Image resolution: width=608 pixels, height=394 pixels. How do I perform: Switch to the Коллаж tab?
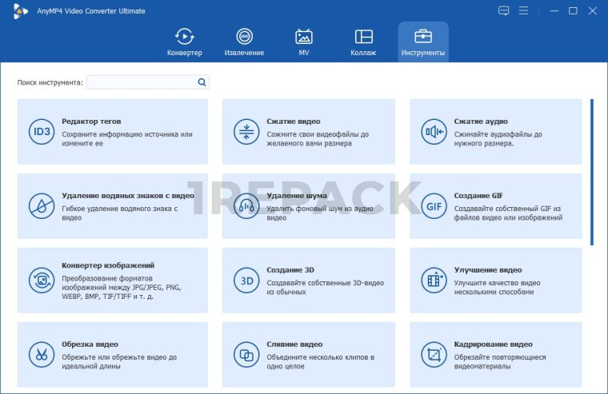[x=363, y=42]
